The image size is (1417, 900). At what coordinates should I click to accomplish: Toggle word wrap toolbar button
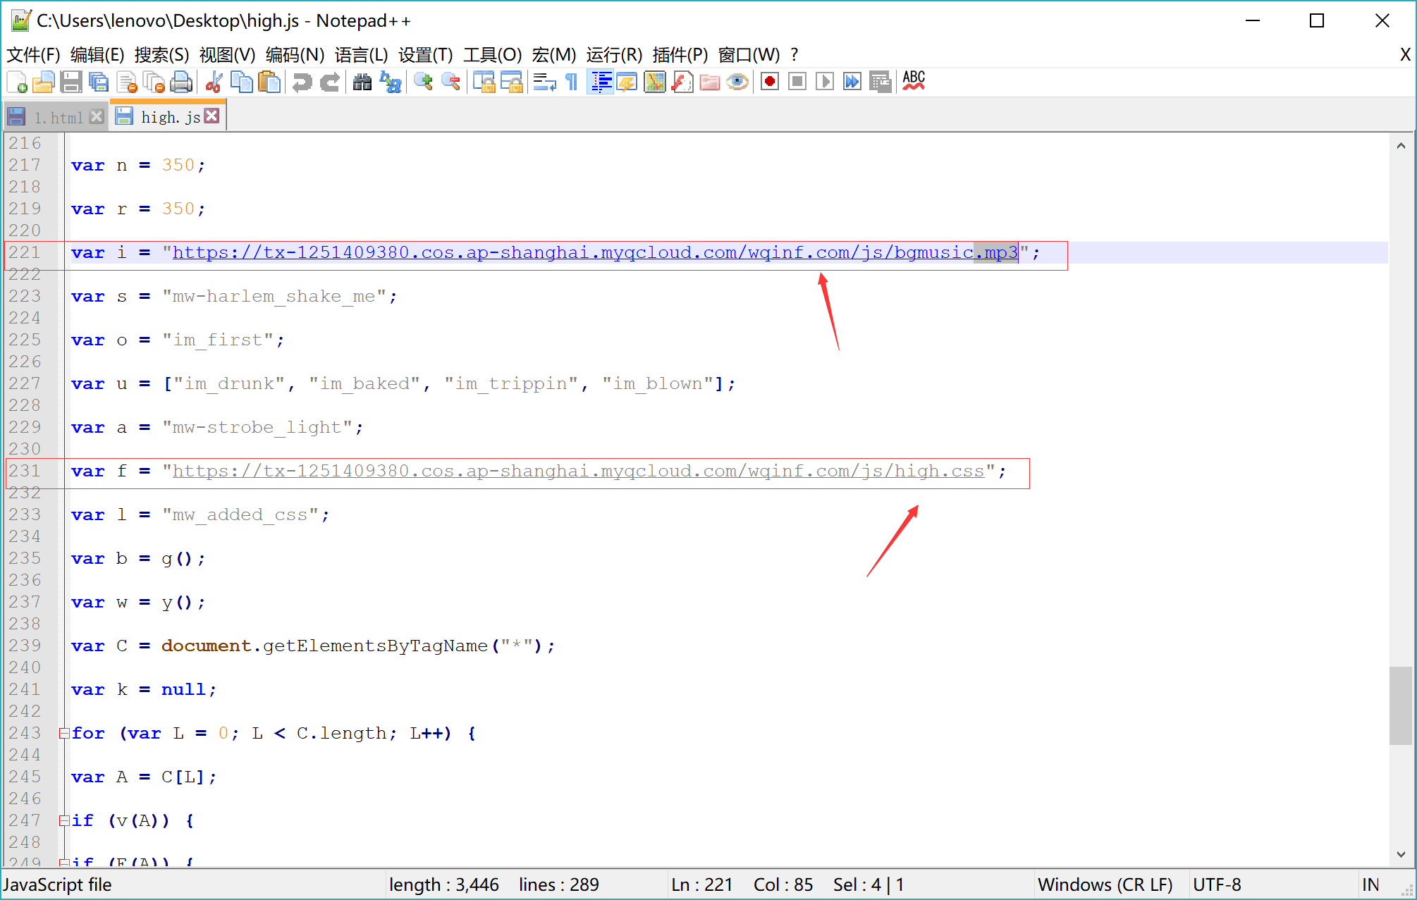tap(544, 82)
